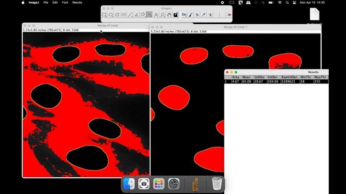The image size is (346, 194).
Task: Open the Edit menu
Action: pyautogui.click(x=55, y=3)
